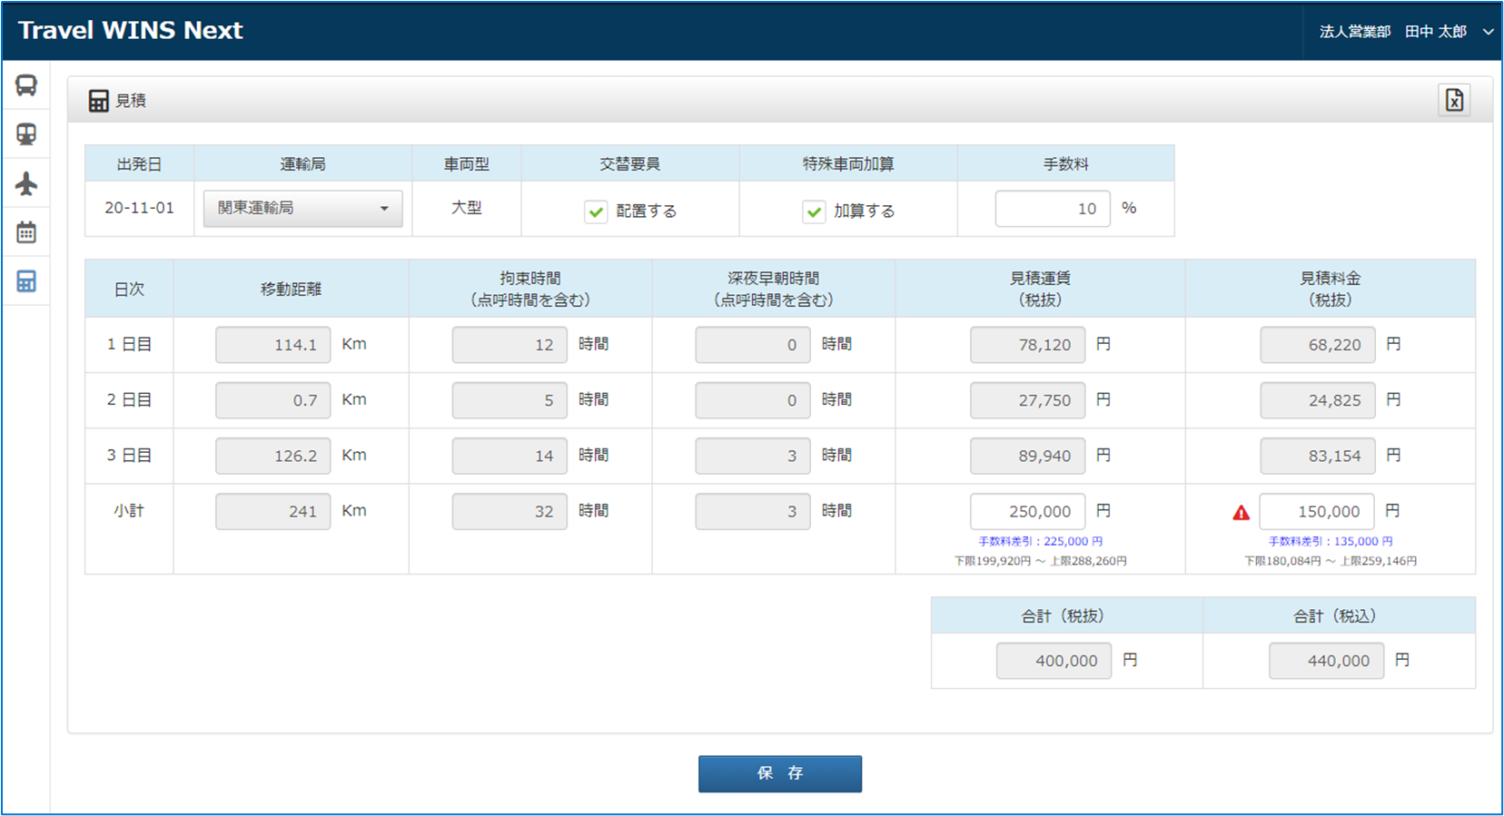Screen dimensions: 1504x816
Task: Click the user name 田中 太郎
Action: 1435,32
